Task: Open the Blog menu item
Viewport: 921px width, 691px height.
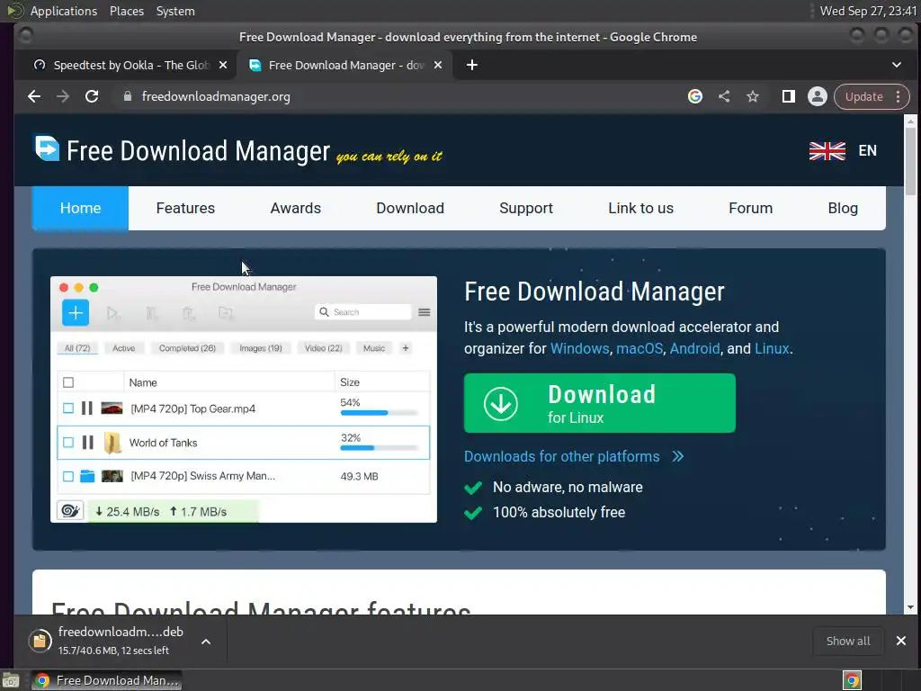Action: coord(843,208)
